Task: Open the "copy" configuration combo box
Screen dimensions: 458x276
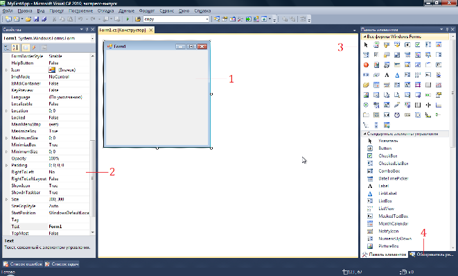Action: point(207,19)
